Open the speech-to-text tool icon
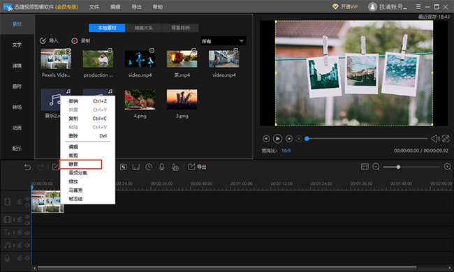 [x=175, y=167]
